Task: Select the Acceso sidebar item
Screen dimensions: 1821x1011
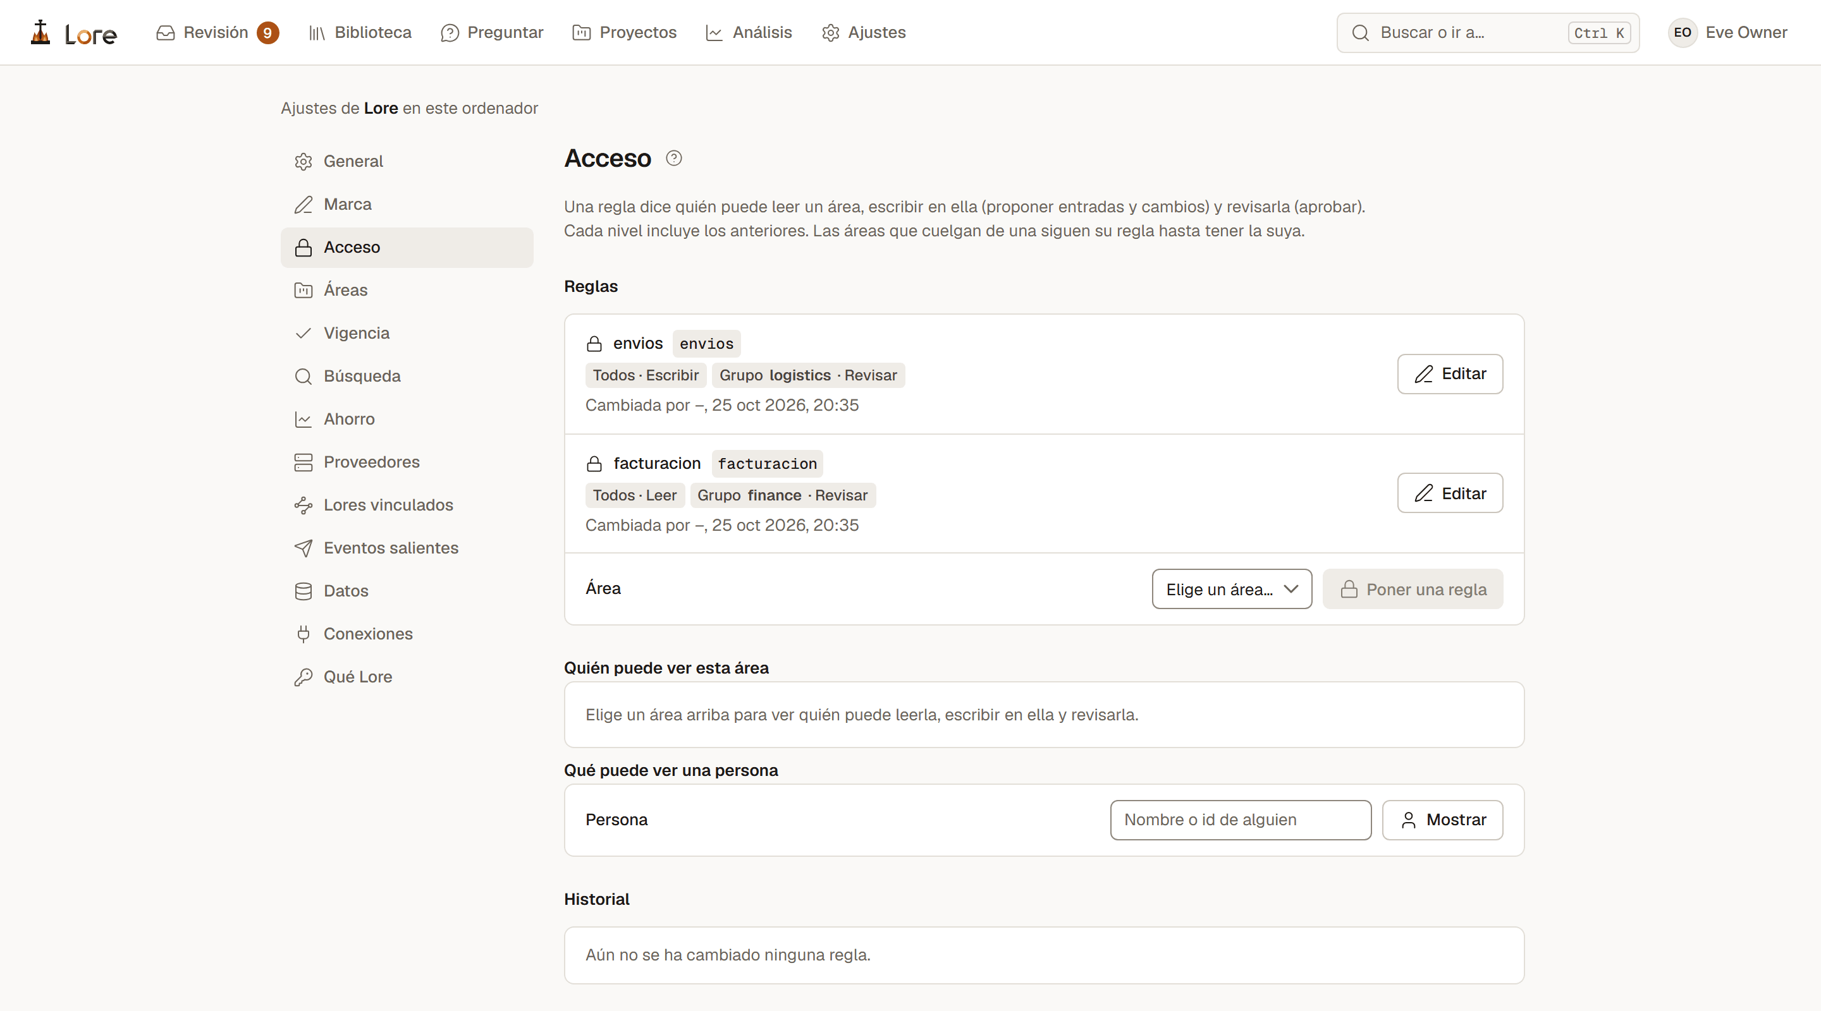Action: pyautogui.click(x=407, y=247)
